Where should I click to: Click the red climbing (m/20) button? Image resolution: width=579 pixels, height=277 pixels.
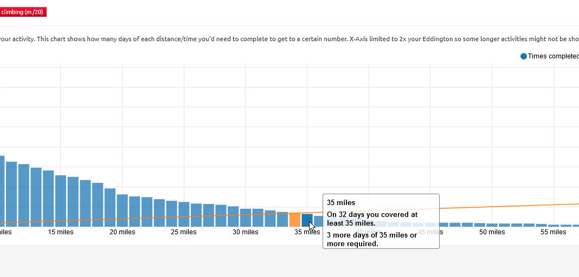pos(23,12)
